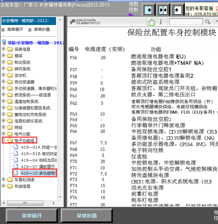Viewport: 218px width, 224px height.
Task: Click the FlashPaper search magnifier icon
Action: pos(208,22)
